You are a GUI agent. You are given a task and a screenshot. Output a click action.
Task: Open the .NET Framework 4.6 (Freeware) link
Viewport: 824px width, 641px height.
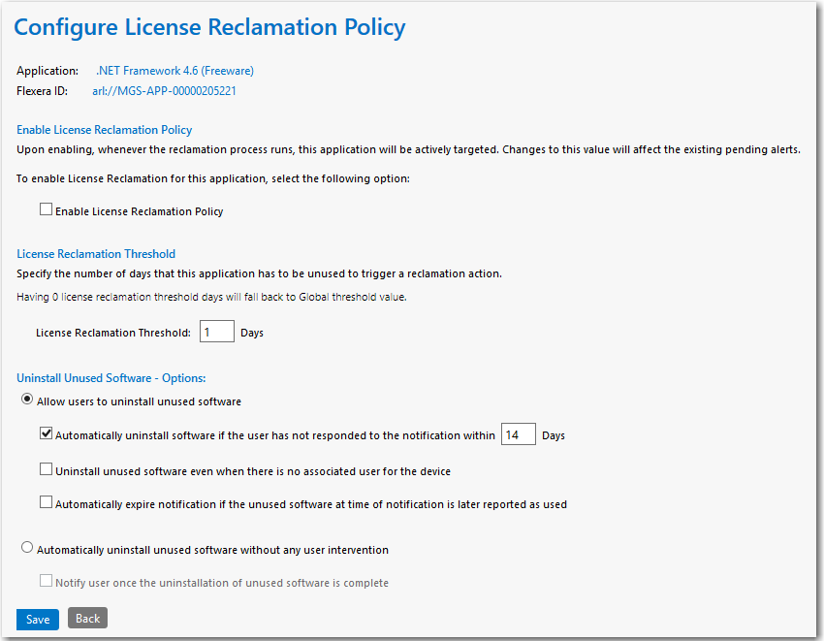[174, 70]
